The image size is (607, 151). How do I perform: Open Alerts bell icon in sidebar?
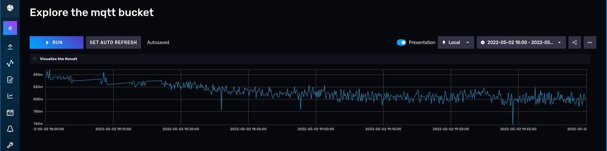[x=10, y=129]
